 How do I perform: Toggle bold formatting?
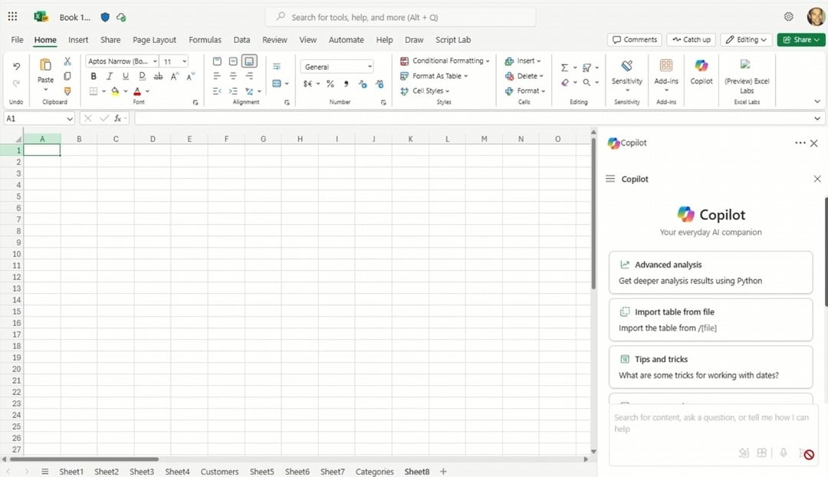(x=94, y=76)
